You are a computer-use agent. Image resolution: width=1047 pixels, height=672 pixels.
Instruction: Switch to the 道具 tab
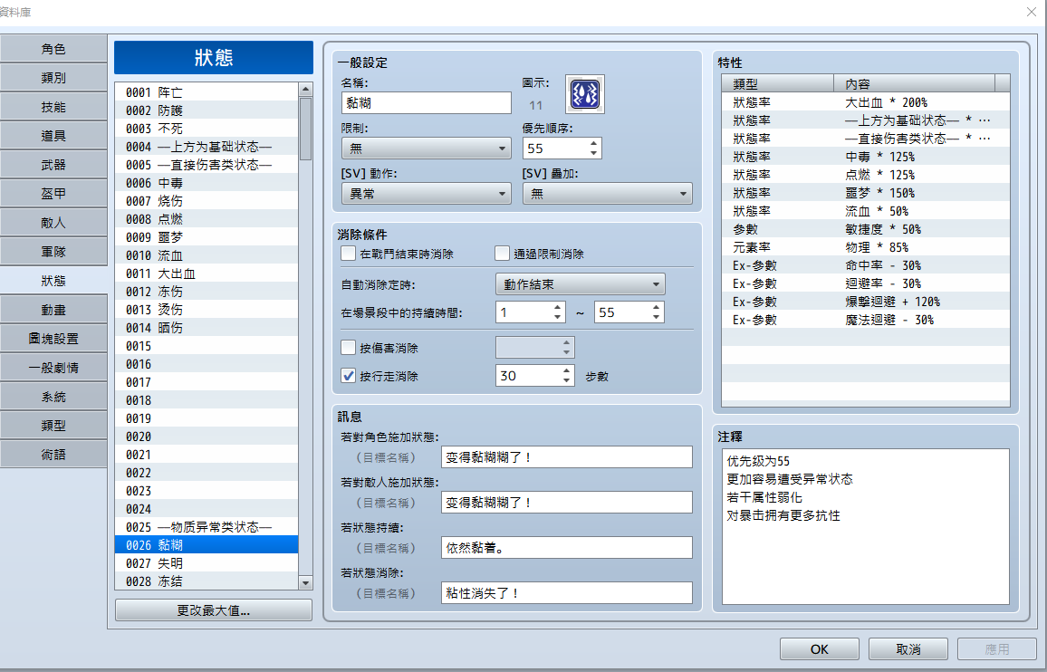point(53,136)
